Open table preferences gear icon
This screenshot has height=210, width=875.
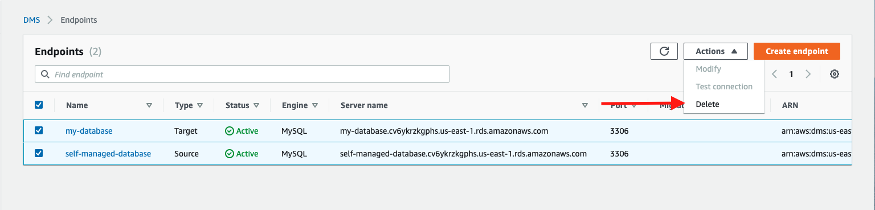click(835, 74)
